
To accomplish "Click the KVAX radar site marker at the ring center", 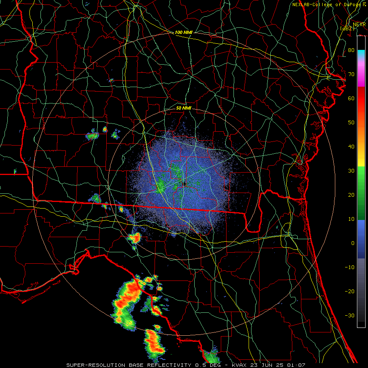I will point(184,184).
